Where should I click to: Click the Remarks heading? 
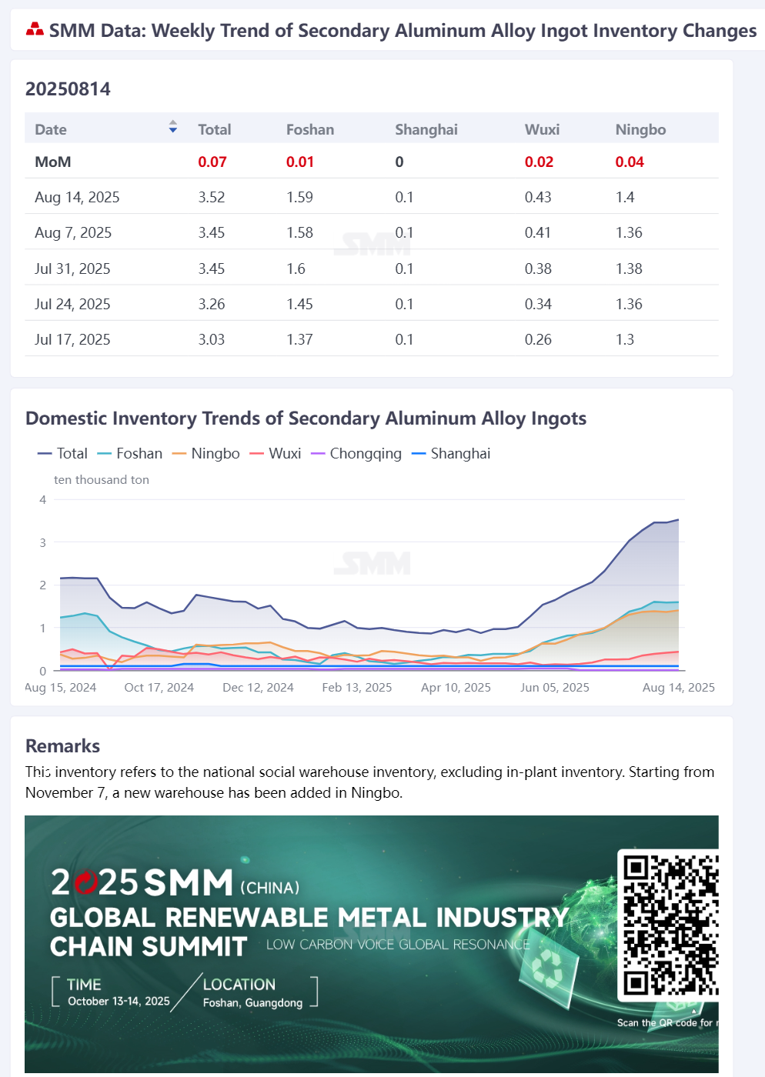click(62, 745)
